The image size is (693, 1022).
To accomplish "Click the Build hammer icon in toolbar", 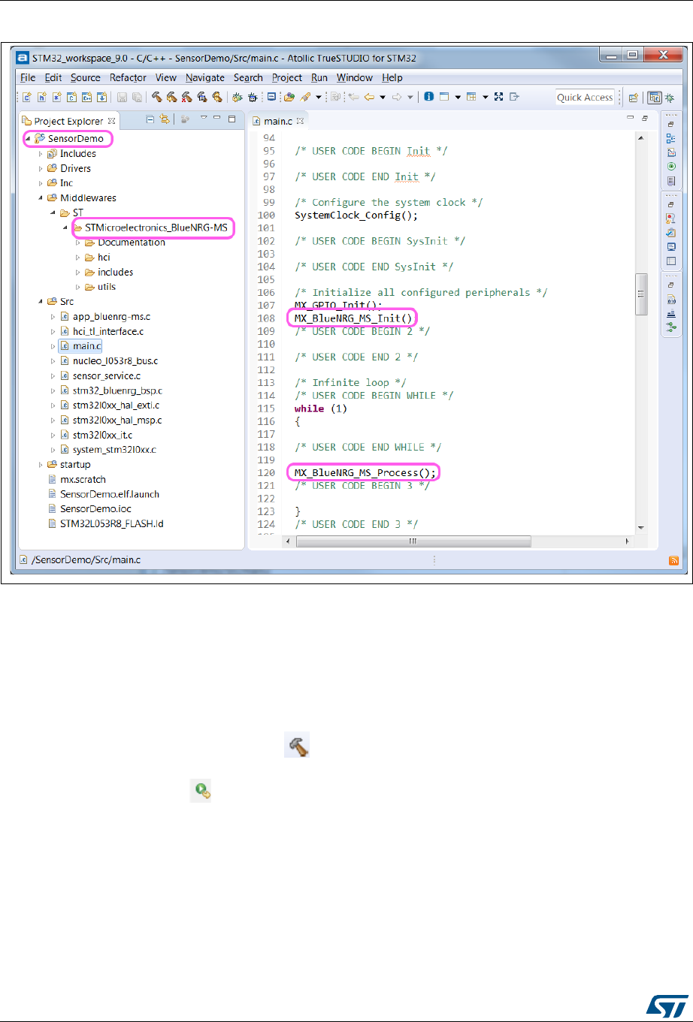I will click(157, 97).
